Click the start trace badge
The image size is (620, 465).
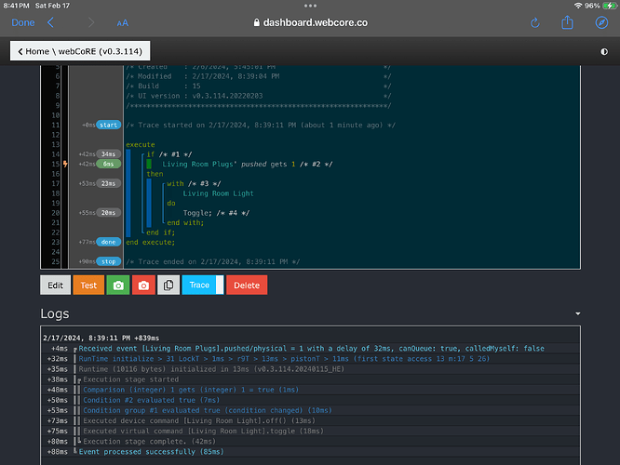[x=108, y=125]
